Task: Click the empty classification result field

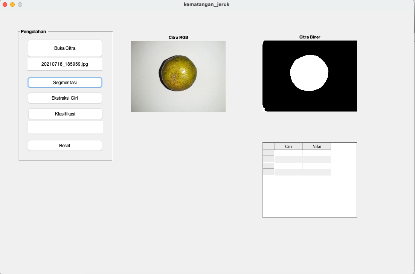Action: click(x=65, y=127)
